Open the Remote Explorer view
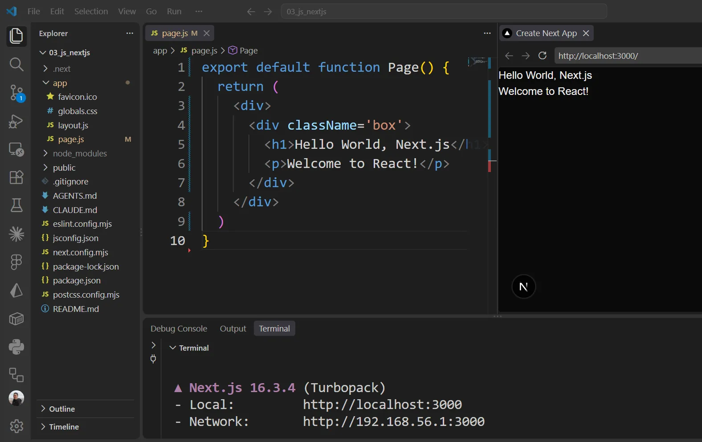Image resolution: width=702 pixels, height=442 pixels. tap(16, 149)
